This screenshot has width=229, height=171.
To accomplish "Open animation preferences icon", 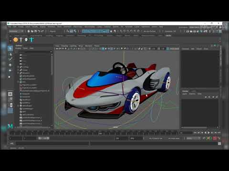I will tap(219, 138).
